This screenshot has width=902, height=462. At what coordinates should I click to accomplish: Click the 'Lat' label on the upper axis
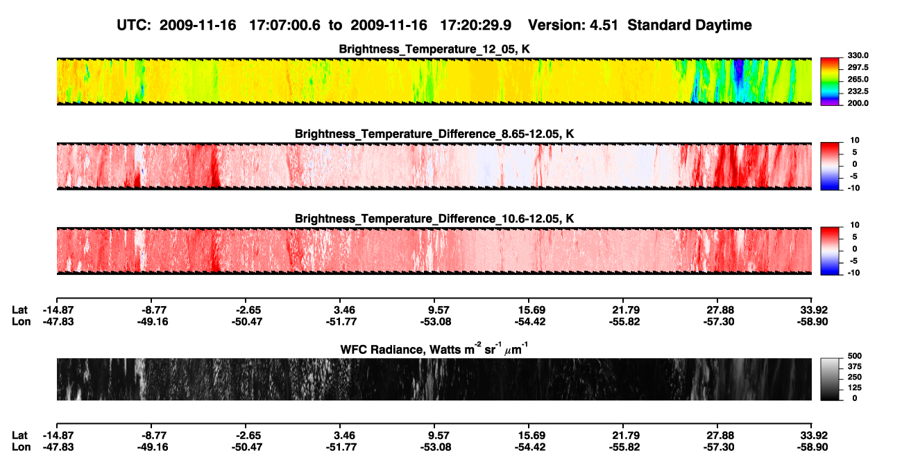point(20,310)
